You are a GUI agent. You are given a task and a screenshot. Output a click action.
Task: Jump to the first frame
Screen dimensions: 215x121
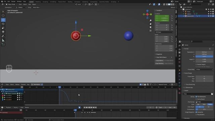84,108
